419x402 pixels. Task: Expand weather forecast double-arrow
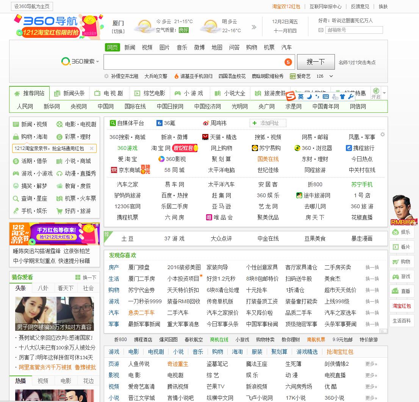click(254, 27)
